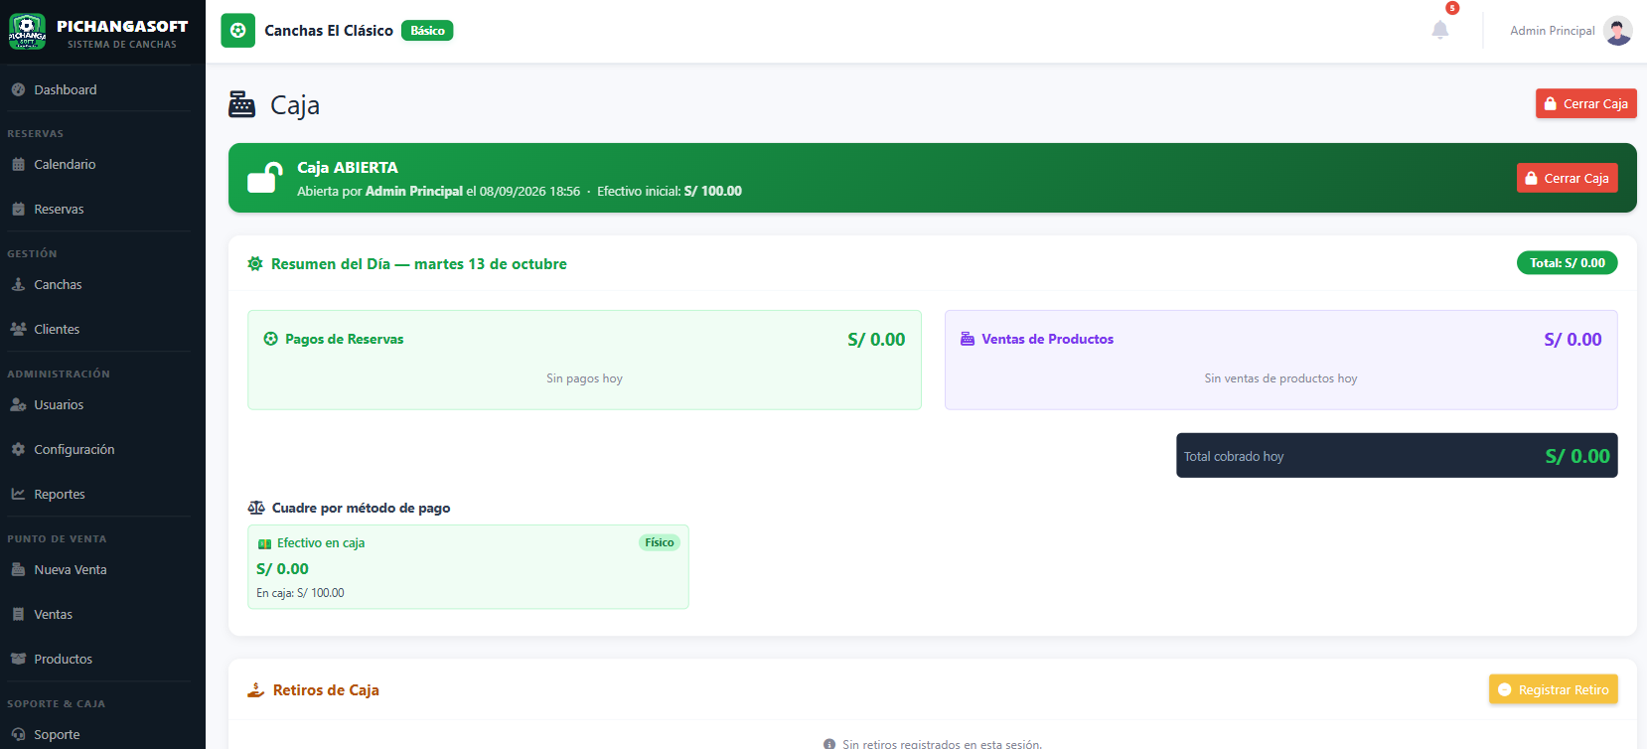The image size is (1647, 749).
Task: Click the Reservas sidebar icon
Action: pyautogui.click(x=18, y=209)
